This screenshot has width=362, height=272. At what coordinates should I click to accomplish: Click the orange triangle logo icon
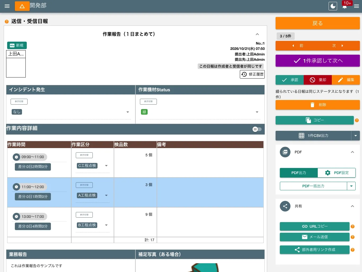[22, 6]
